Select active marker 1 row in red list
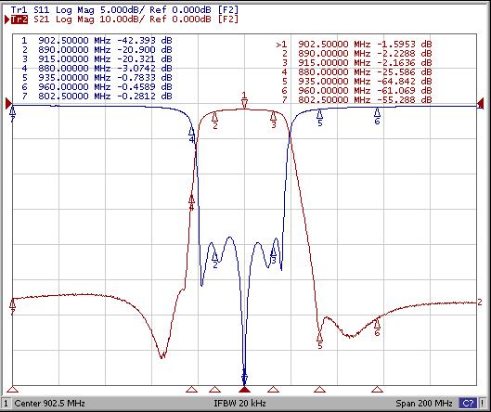The width and height of the screenshot is (491, 412). [354, 45]
